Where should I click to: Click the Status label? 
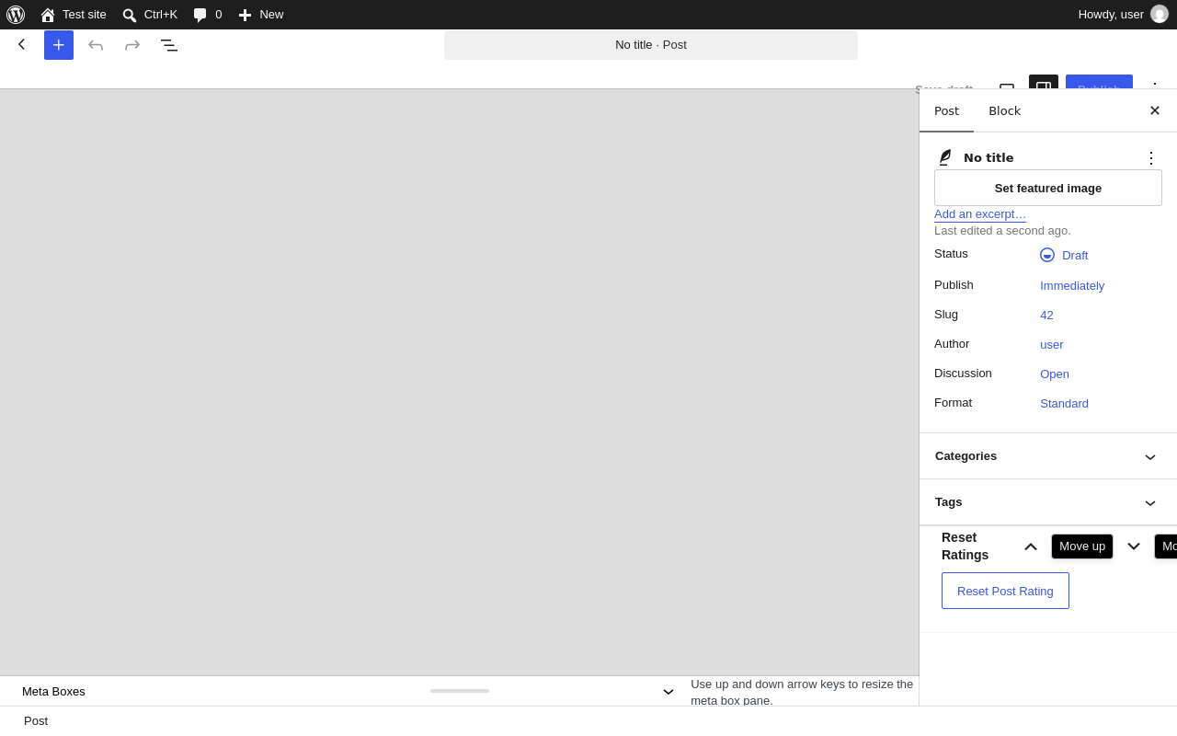coord(951,254)
